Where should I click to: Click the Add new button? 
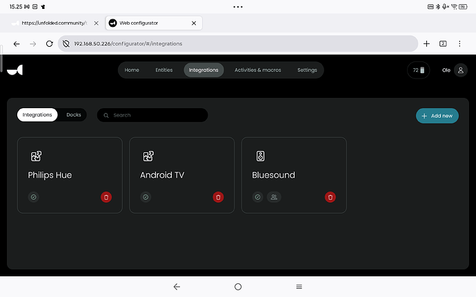(437, 116)
